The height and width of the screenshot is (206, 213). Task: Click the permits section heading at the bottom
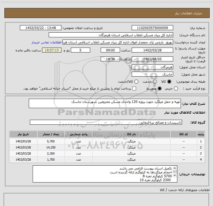(185, 190)
